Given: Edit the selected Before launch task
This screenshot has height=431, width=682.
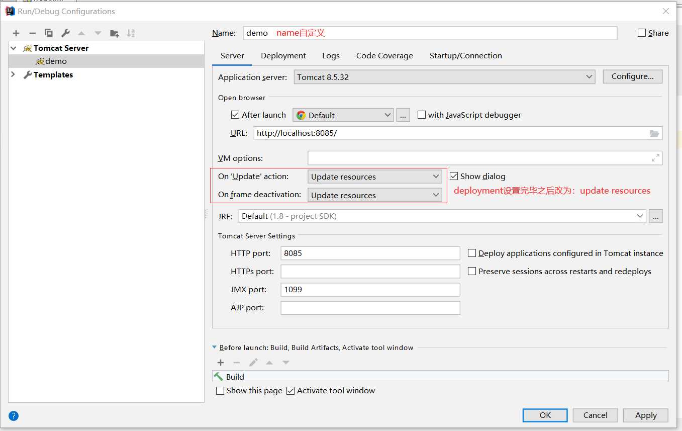Looking at the screenshot, I should coord(253,363).
